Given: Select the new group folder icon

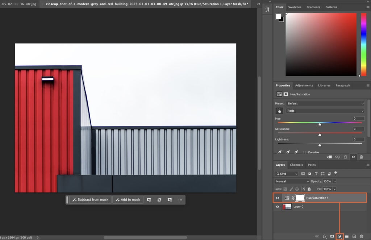Looking at the screenshot, I should [x=347, y=236].
